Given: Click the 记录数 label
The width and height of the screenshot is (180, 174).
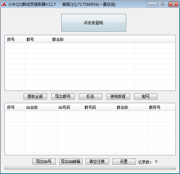Looking at the screenshot, I should (x=145, y=162).
